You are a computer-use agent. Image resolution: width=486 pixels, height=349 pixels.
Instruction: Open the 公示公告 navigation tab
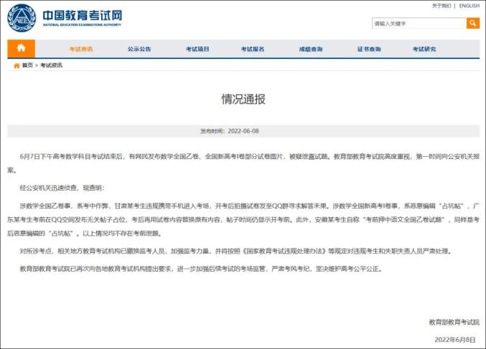click(x=139, y=49)
